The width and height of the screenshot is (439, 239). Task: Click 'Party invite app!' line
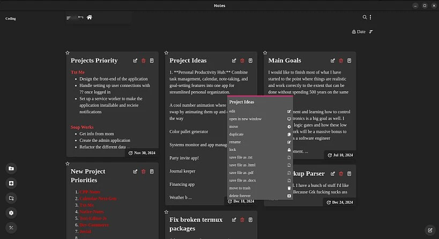[x=184, y=158]
